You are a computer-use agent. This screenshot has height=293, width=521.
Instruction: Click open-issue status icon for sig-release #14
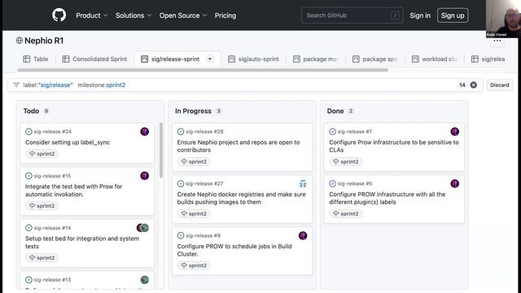(x=28, y=228)
